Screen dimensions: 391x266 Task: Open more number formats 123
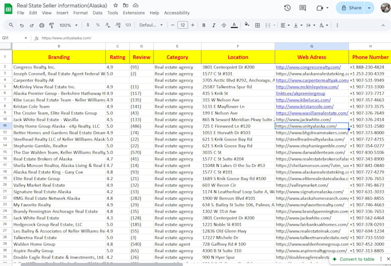pos(128,25)
